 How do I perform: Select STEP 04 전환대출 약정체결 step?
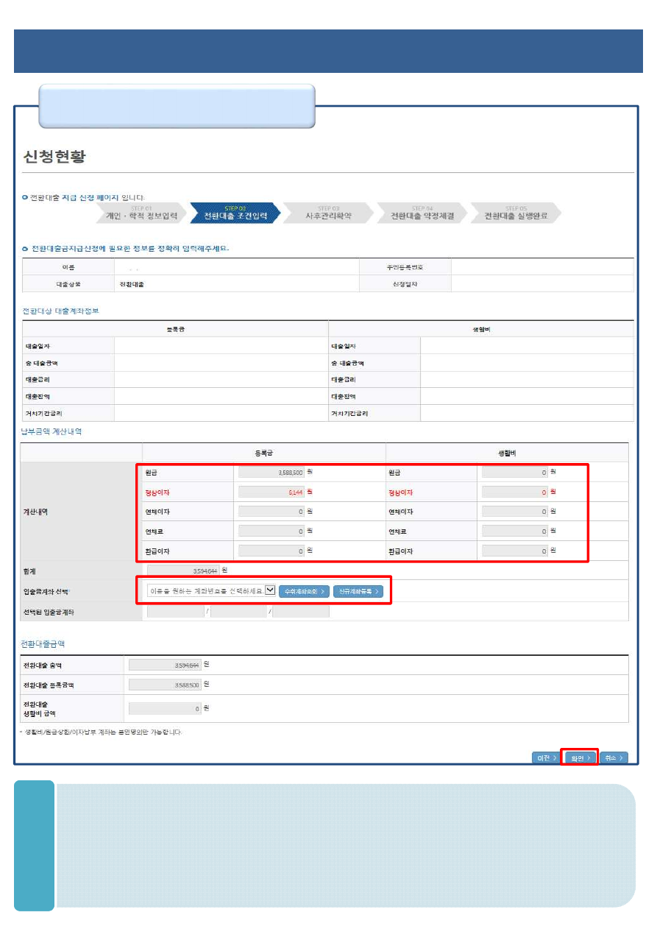pos(422,213)
